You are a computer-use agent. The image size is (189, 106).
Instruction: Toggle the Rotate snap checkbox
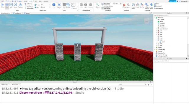35,5
